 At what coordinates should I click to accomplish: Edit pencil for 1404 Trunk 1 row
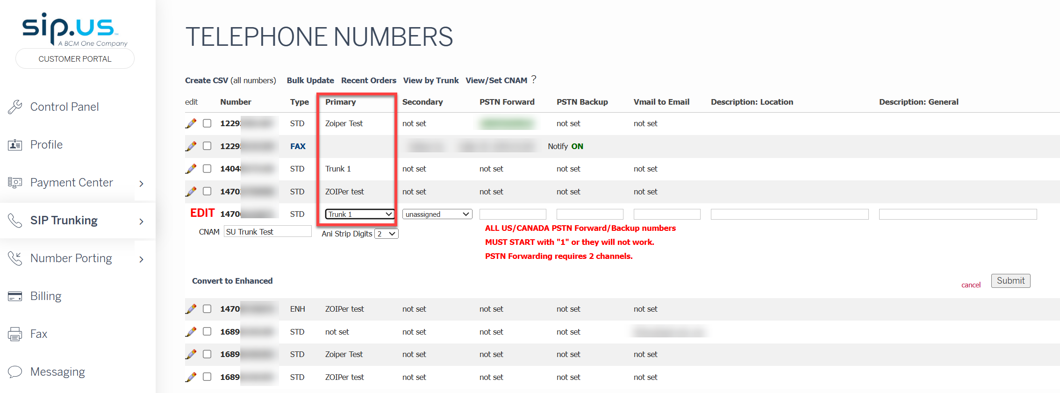tap(191, 169)
